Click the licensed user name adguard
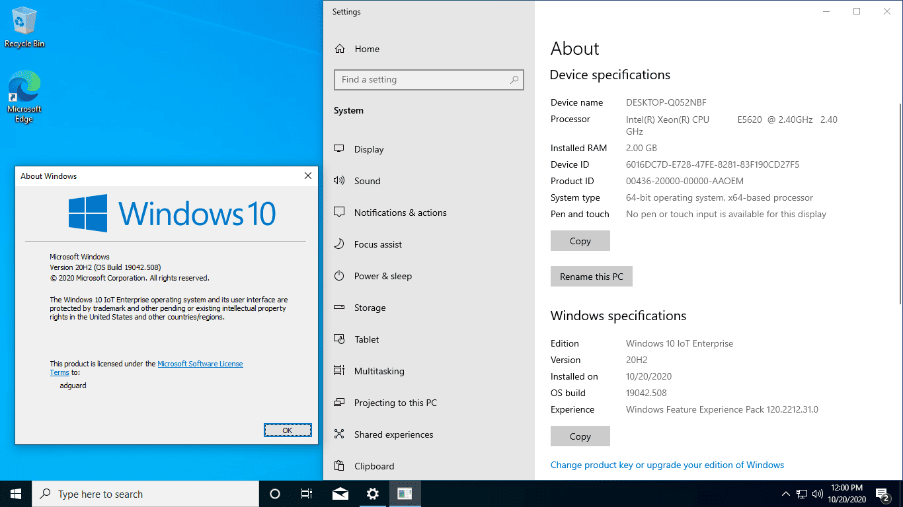The width and height of the screenshot is (903, 507). [x=73, y=385]
